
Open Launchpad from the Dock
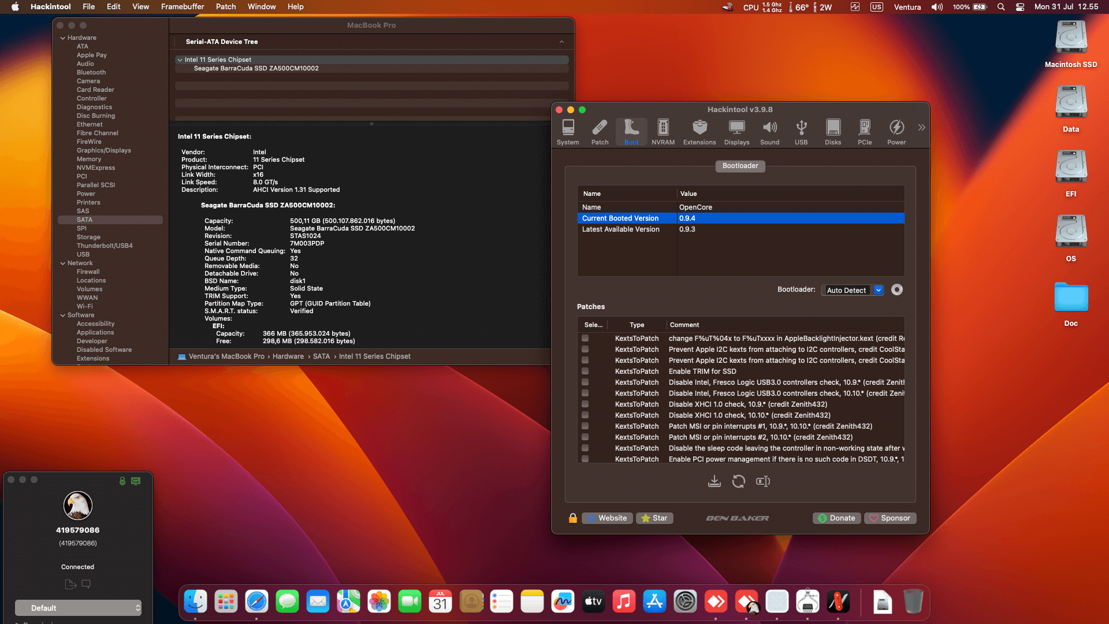(226, 602)
